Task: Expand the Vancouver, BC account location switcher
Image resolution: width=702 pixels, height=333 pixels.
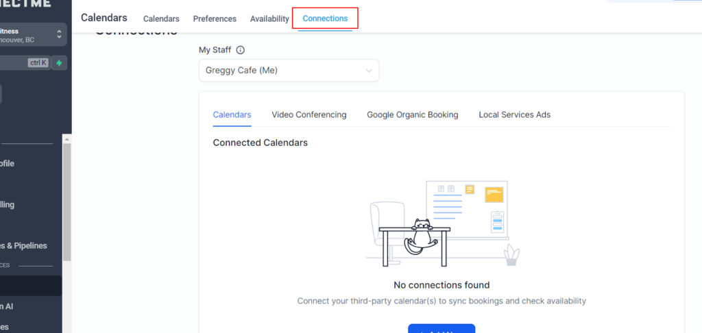Action: (x=31, y=34)
